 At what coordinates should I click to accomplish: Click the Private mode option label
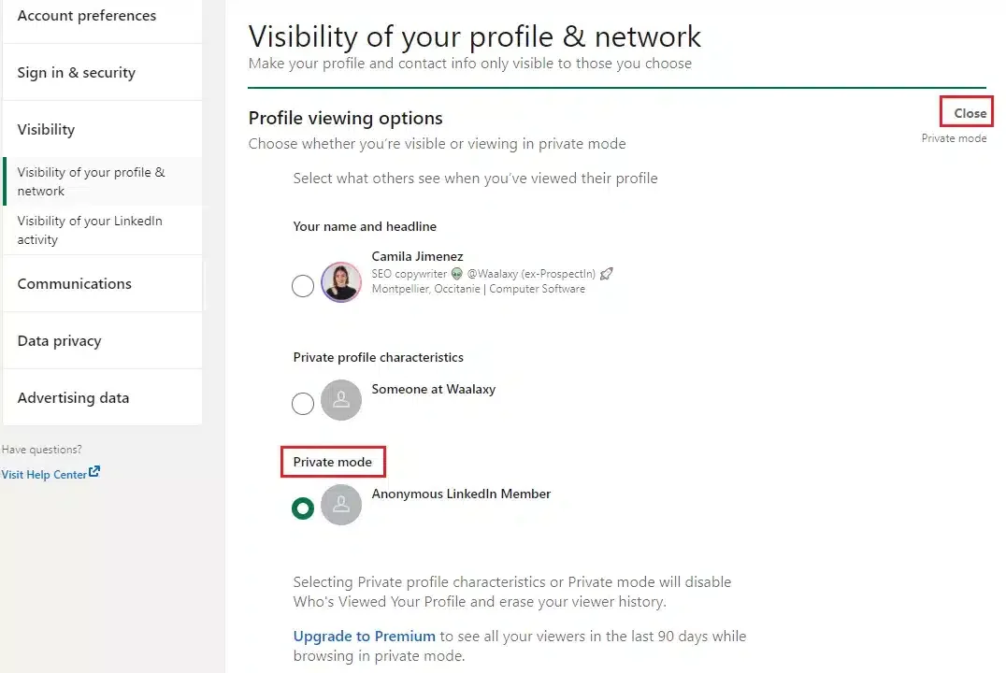point(332,462)
